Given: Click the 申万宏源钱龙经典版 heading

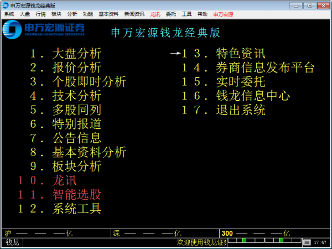Looking at the screenshot, I should (x=166, y=33).
